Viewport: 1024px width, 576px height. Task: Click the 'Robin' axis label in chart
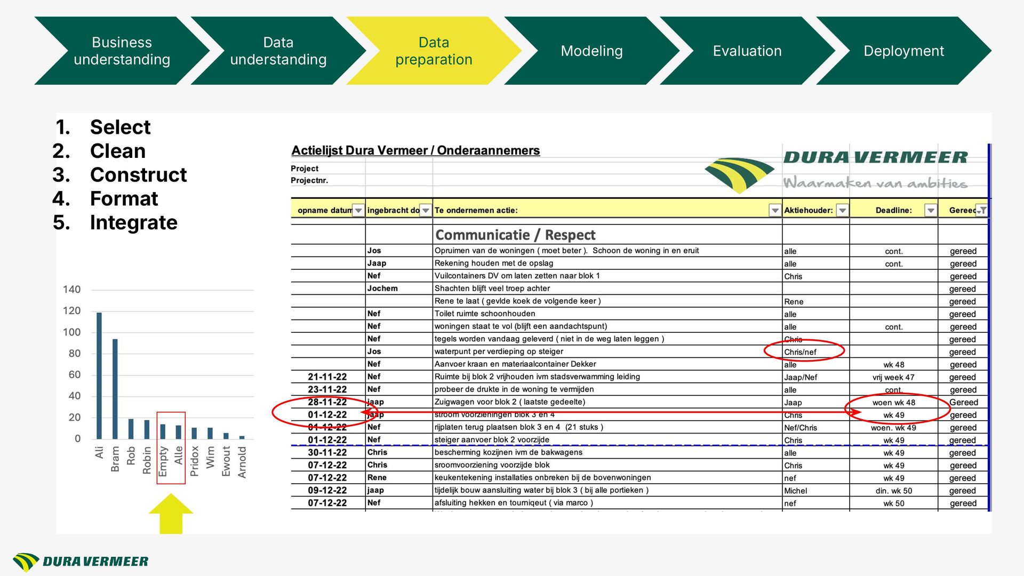pos(147,460)
